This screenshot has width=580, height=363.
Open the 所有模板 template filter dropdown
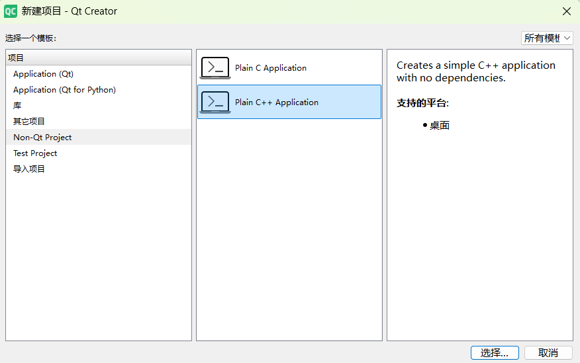coord(547,38)
